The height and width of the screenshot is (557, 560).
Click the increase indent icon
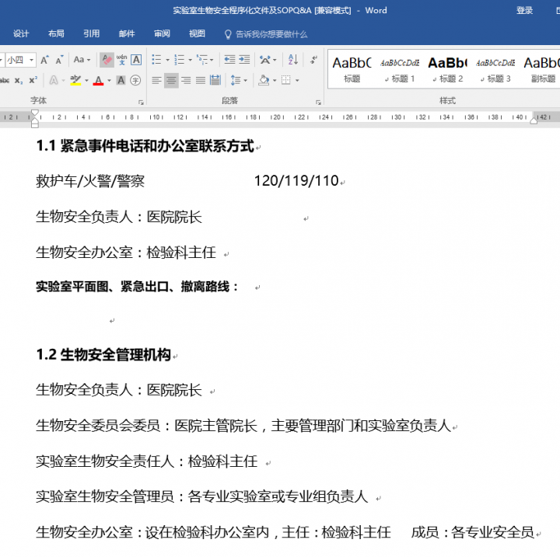[x=244, y=60]
